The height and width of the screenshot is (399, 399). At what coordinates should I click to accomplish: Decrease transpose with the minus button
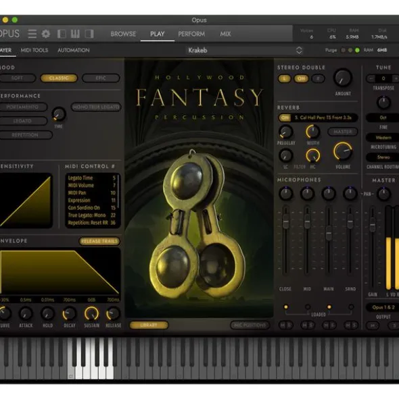point(371,78)
